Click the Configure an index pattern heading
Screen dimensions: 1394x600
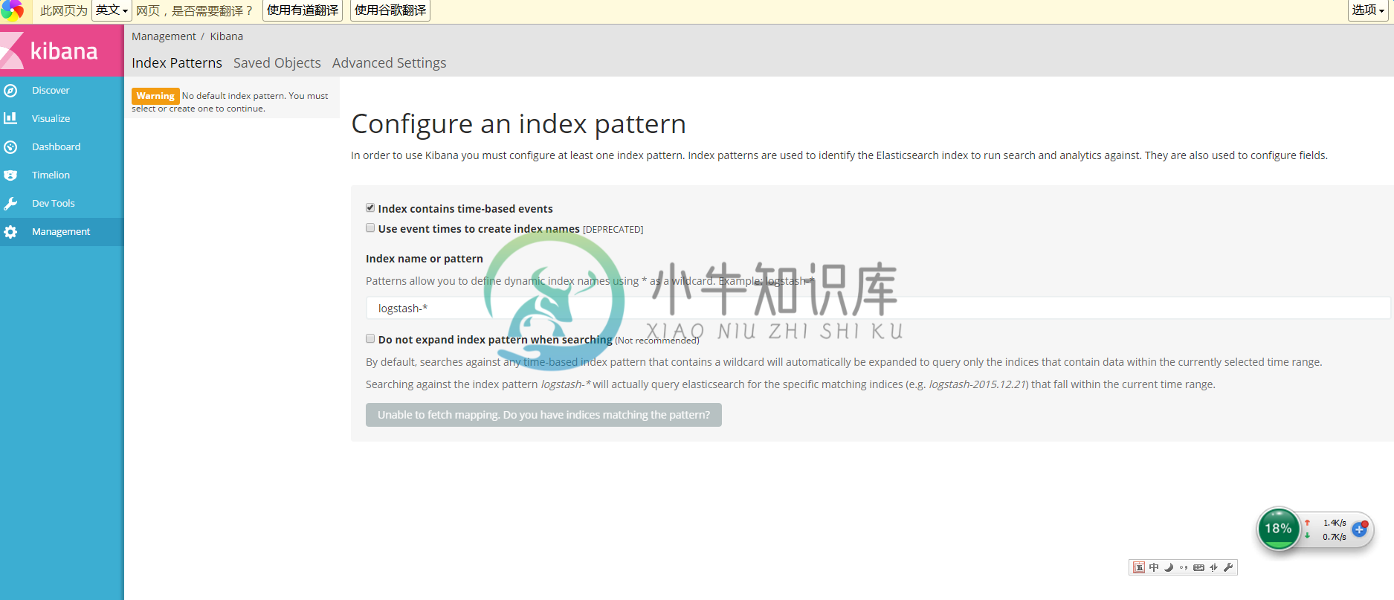(519, 124)
